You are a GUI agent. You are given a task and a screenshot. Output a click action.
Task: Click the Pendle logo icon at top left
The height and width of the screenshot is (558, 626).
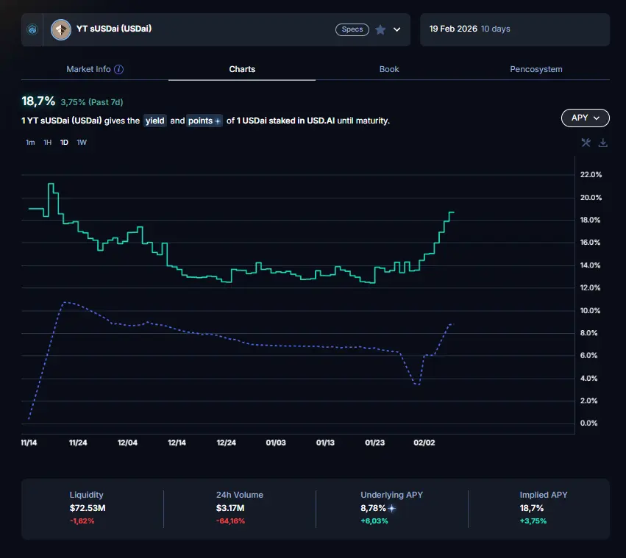32,30
